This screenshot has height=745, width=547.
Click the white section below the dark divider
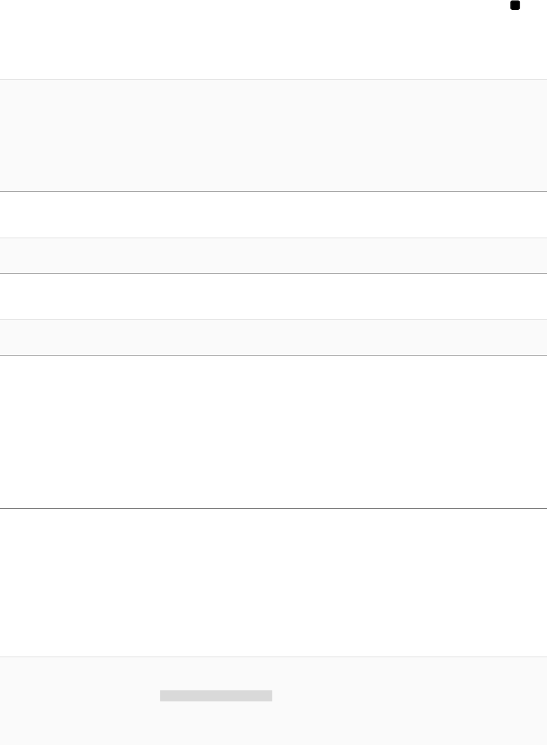273,583
